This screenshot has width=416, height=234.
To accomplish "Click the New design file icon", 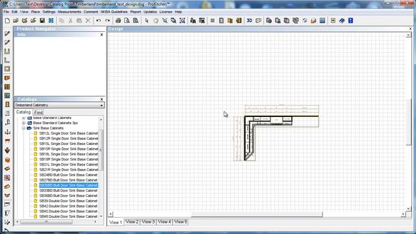I will click(7, 20).
